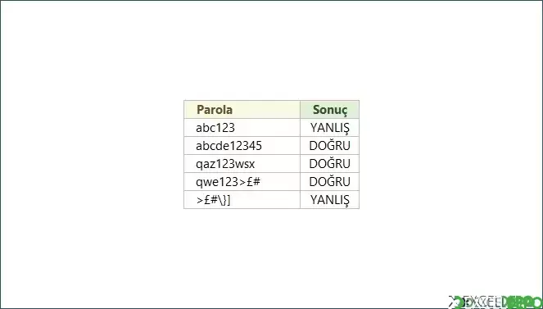The width and height of the screenshot is (543, 309).
Task: Pick the qaz123wsx password cell
Action: click(242, 163)
